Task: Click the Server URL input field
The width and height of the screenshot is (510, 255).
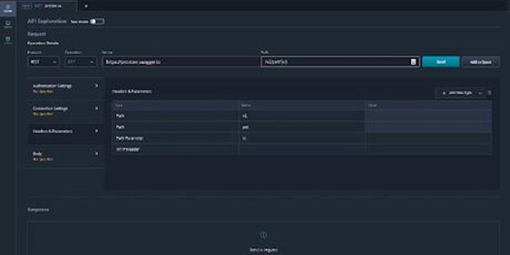Action: tap(181, 62)
